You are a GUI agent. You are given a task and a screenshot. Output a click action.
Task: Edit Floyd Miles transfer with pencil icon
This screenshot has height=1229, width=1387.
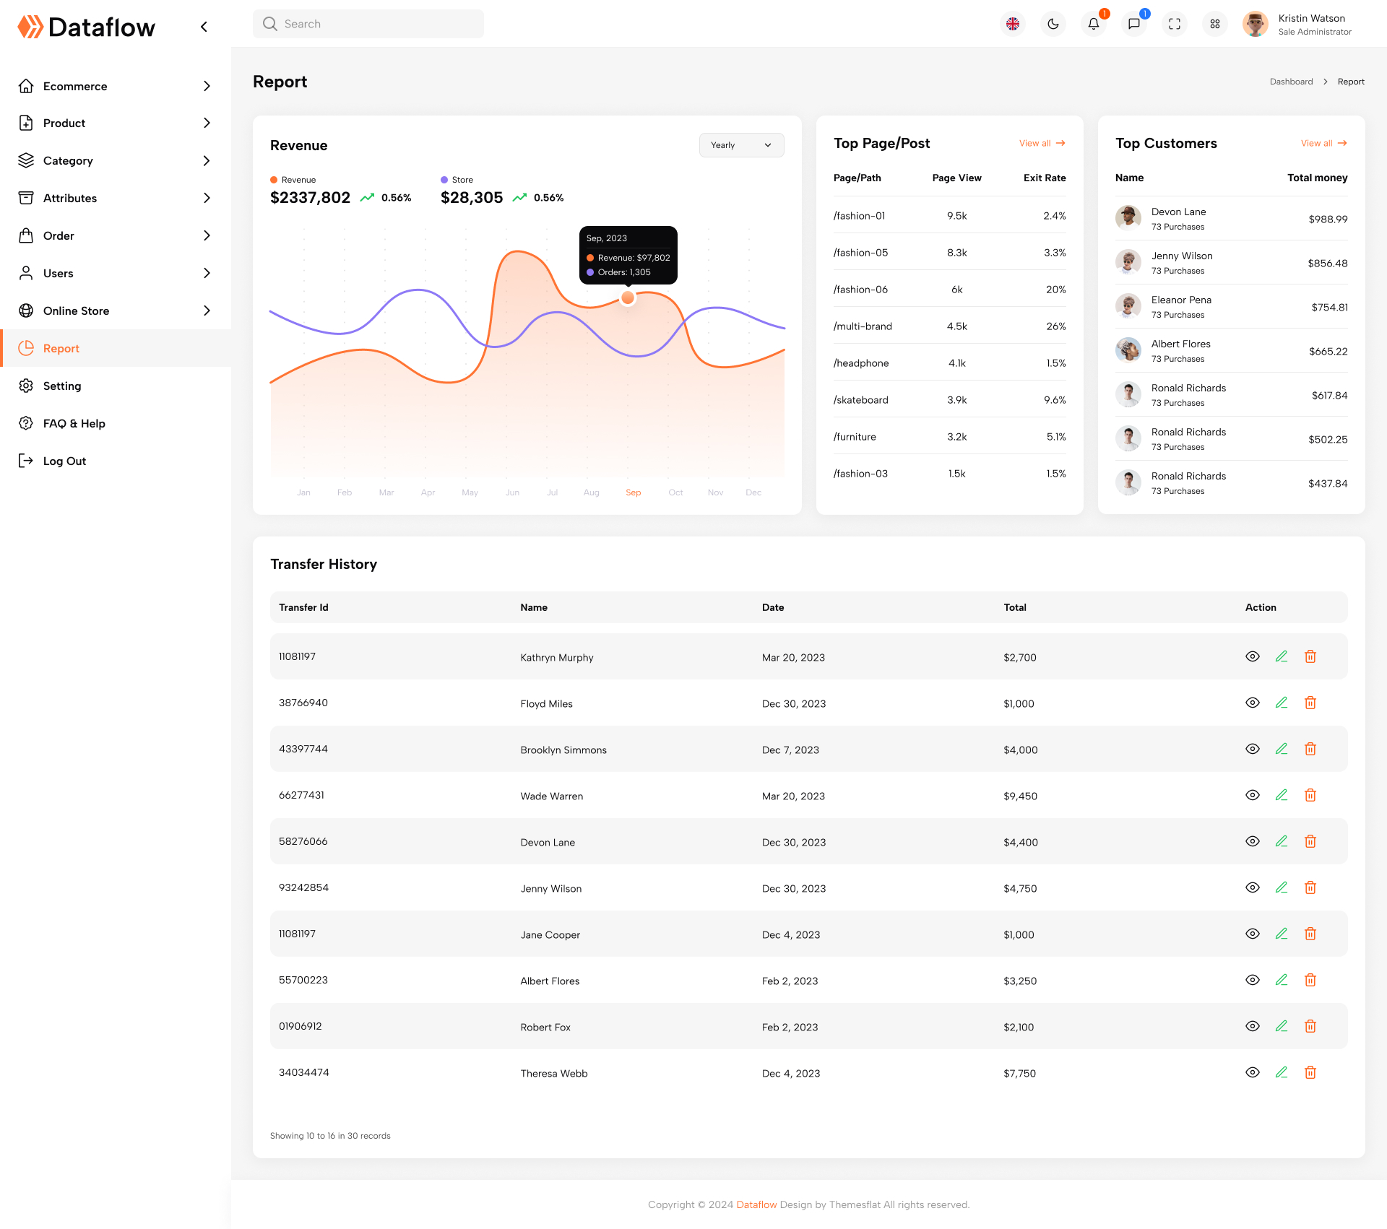click(x=1282, y=702)
